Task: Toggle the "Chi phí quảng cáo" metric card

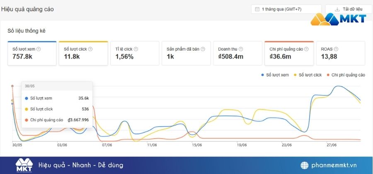Action: [x=289, y=53]
